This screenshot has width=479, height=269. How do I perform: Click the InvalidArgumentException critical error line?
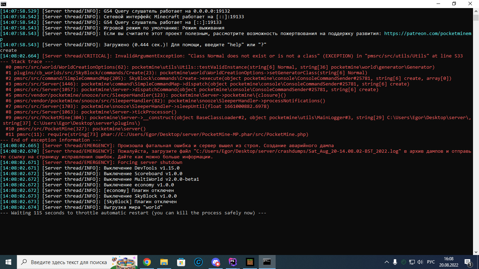[x=231, y=56]
